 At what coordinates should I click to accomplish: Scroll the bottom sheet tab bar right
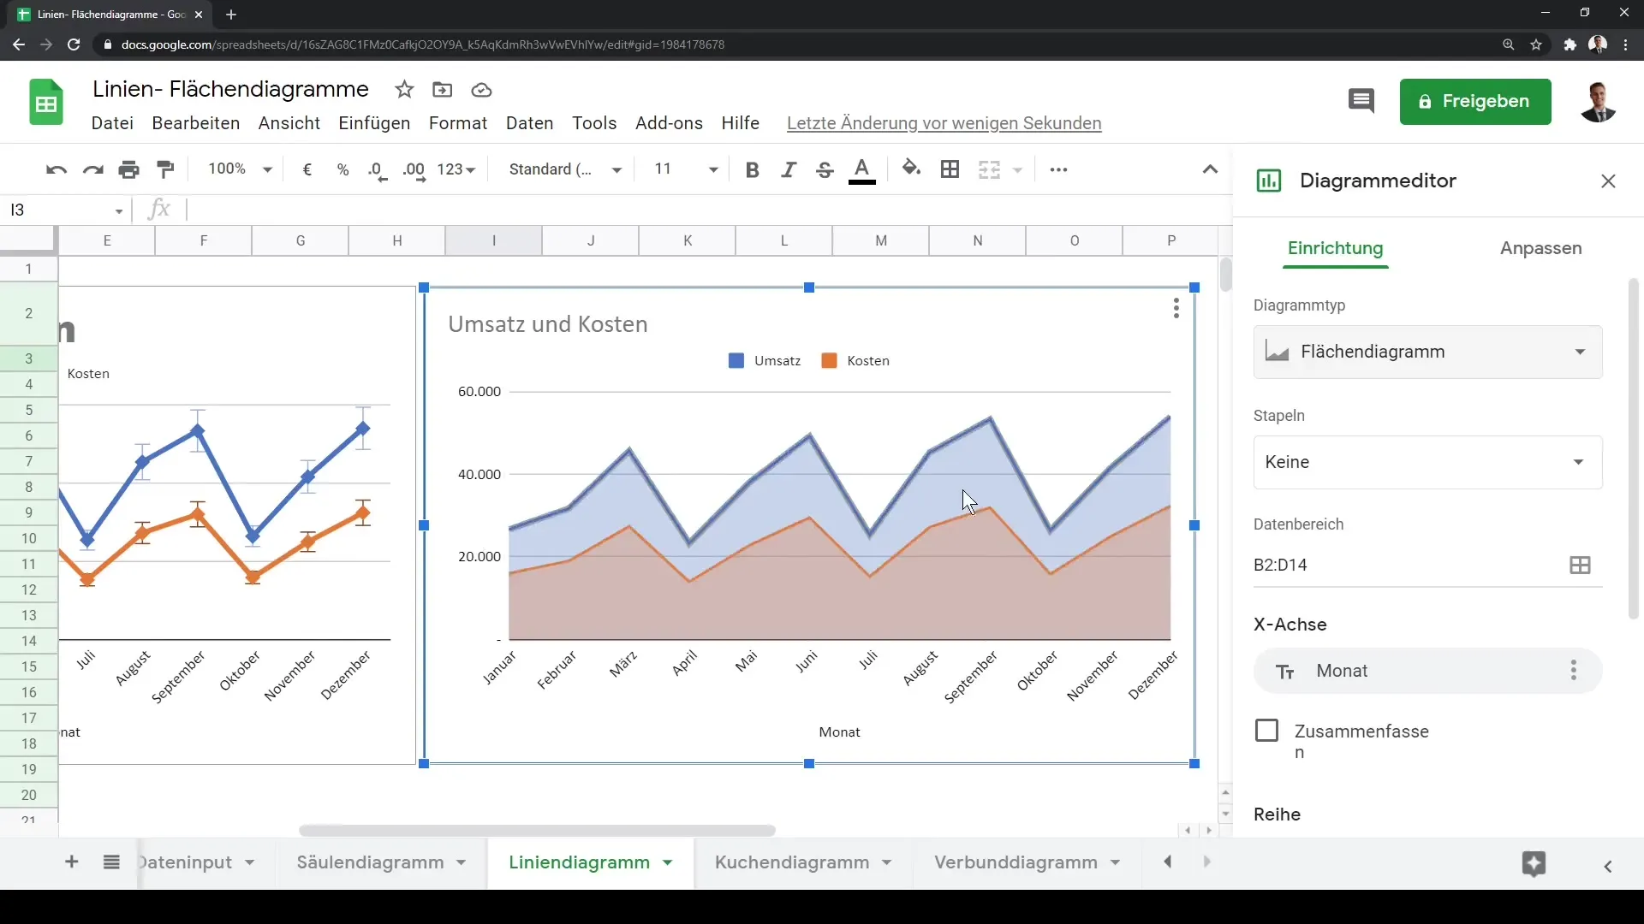[x=1207, y=862]
